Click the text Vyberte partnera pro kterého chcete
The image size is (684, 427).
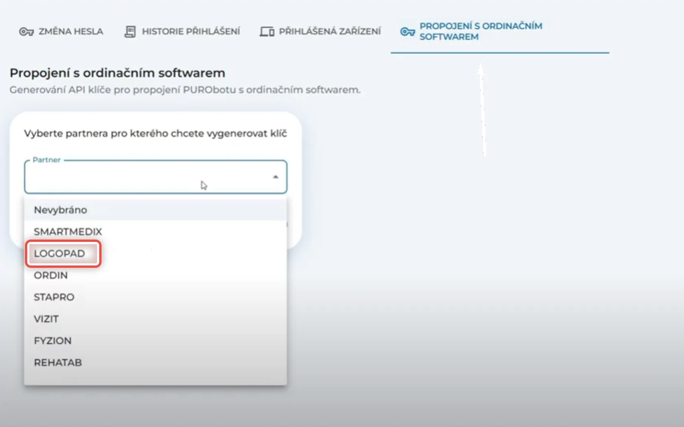click(x=156, y=133)
